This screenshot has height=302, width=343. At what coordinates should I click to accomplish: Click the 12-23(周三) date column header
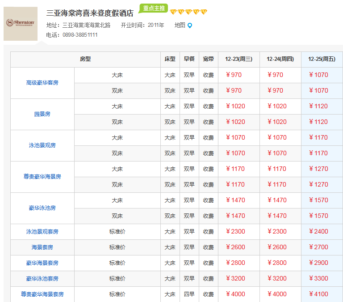click(x=238, y=59)
